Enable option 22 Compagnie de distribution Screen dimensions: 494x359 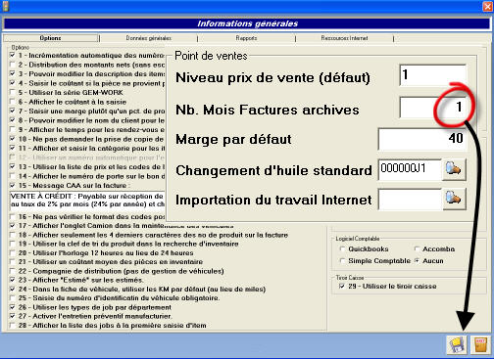pyautogui.click(x=13, y=271)
